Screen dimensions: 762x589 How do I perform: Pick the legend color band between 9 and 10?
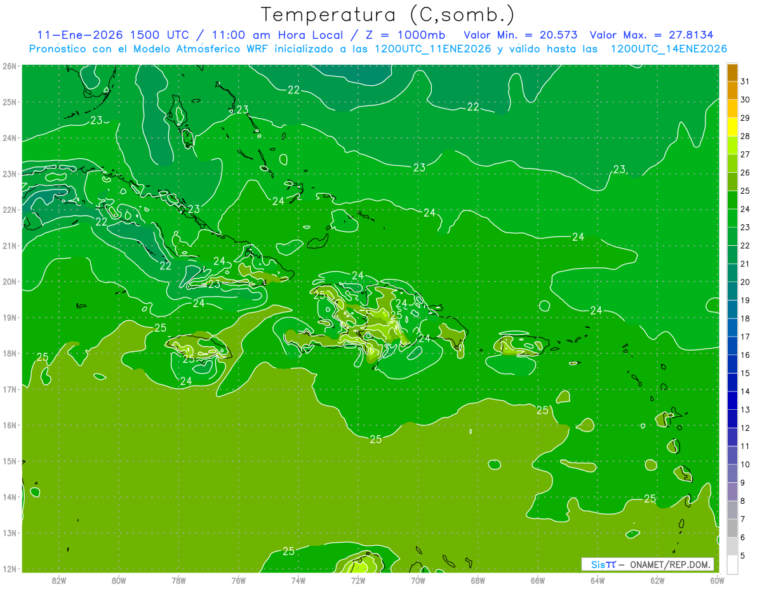[732, 473]
